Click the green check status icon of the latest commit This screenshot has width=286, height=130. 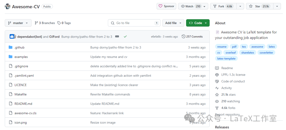(x=125, y=37)
